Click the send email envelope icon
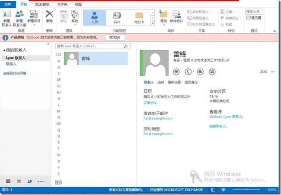This screenshot has height=195, width=281. [213, 71]
